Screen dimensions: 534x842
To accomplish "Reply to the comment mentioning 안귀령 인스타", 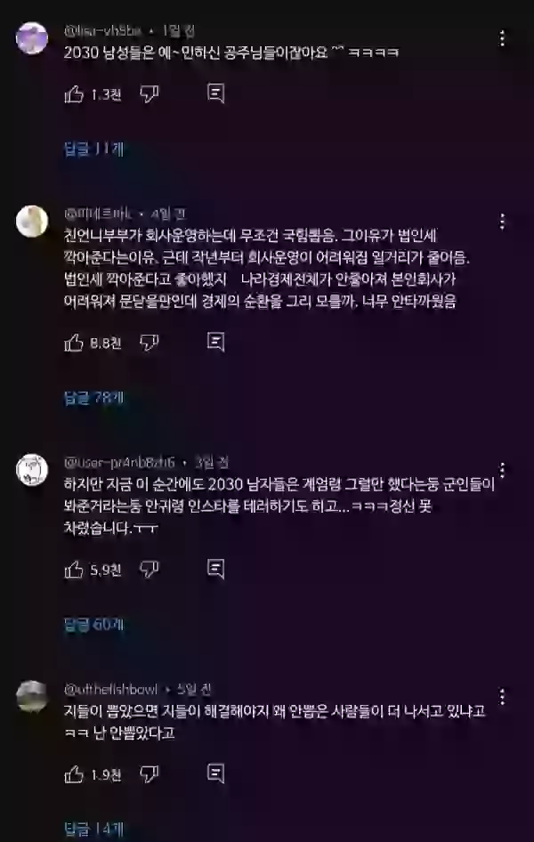I will [x=215, y=570].
